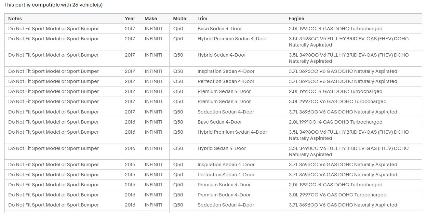The width and height of the screenshot is (427, 213).
Task: Select the 2016 Seduction Sedan 4-Door cell
Action: [x=226, y=205]
